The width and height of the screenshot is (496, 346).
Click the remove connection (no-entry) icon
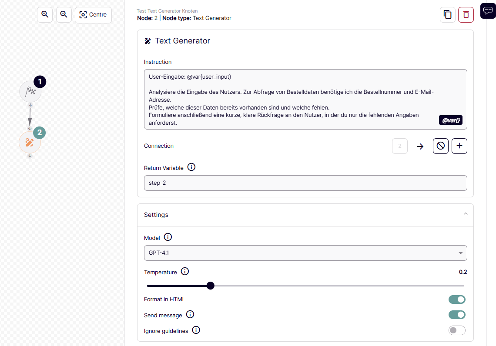pos(440,146)
